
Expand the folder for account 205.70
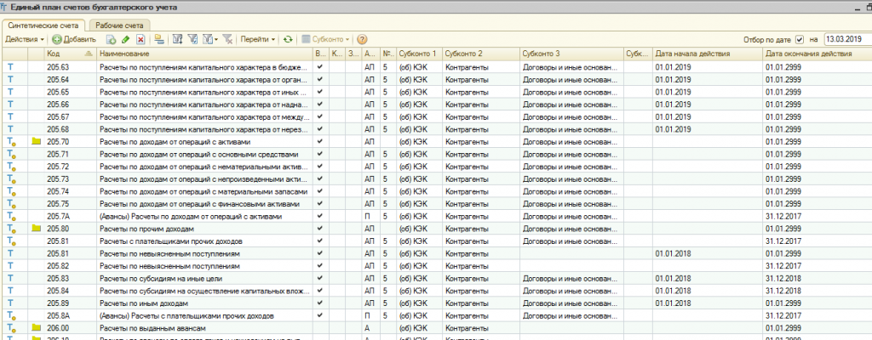(37, 141)
